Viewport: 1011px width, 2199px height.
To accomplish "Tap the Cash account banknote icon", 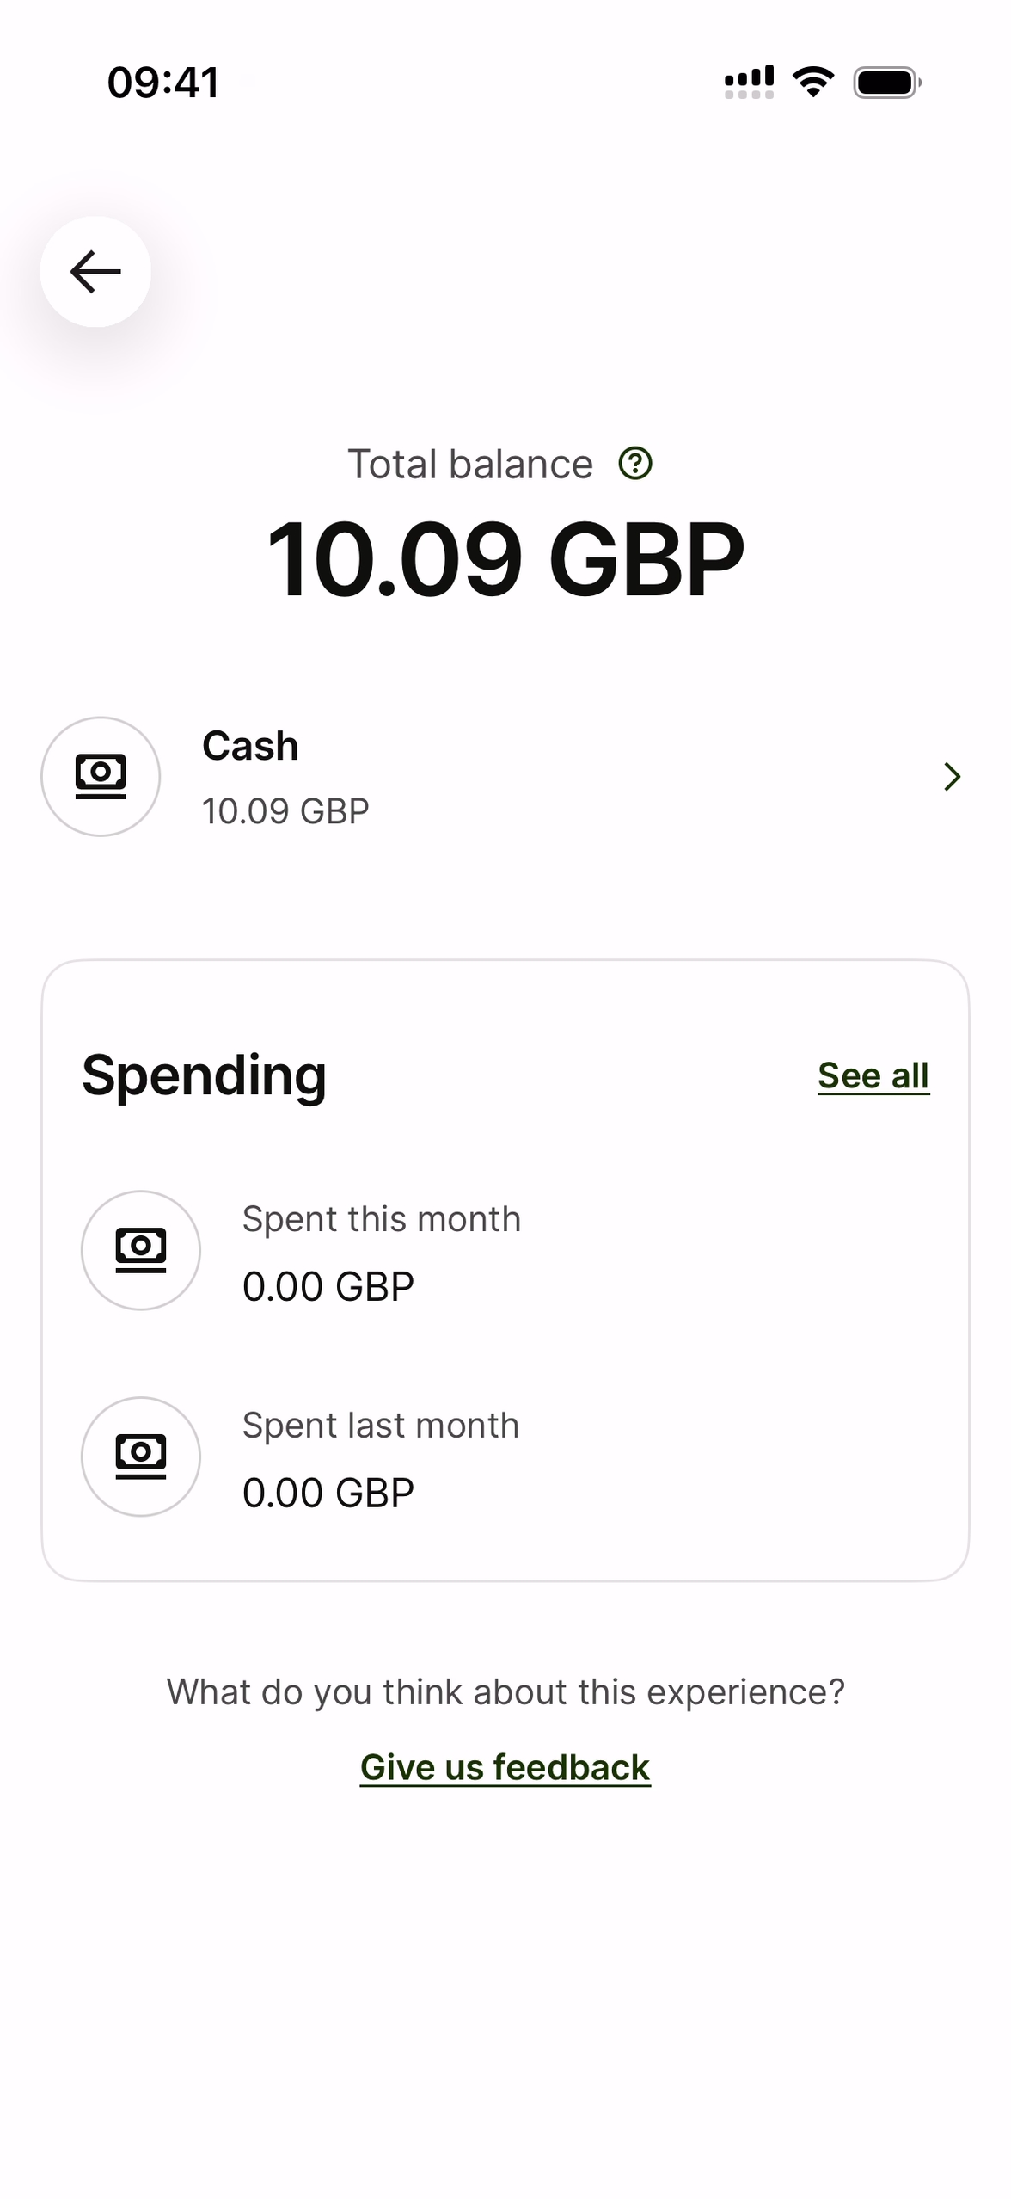I will pyautogui.click(x=101, y=776).
